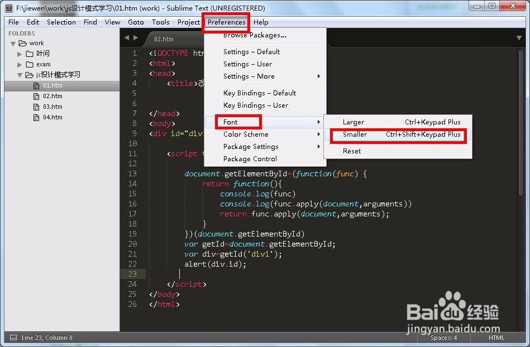Click the file icon next to 04.htm
Viewport: 530px width, 347px height.
[x=35, y=117]
